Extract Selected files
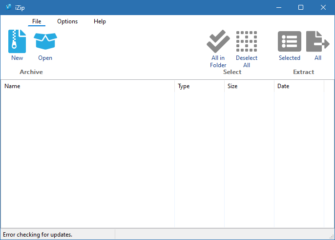 coord(290,45)
